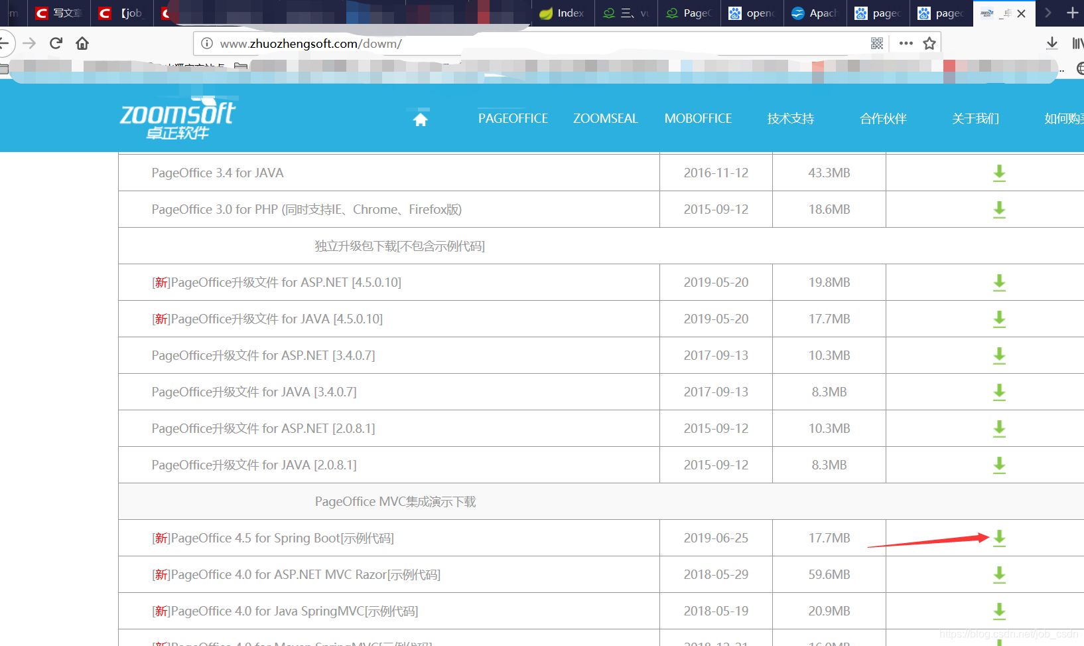Open the MOBOFFICE menu
The image size is (1084, 646).
coord(698,118)
